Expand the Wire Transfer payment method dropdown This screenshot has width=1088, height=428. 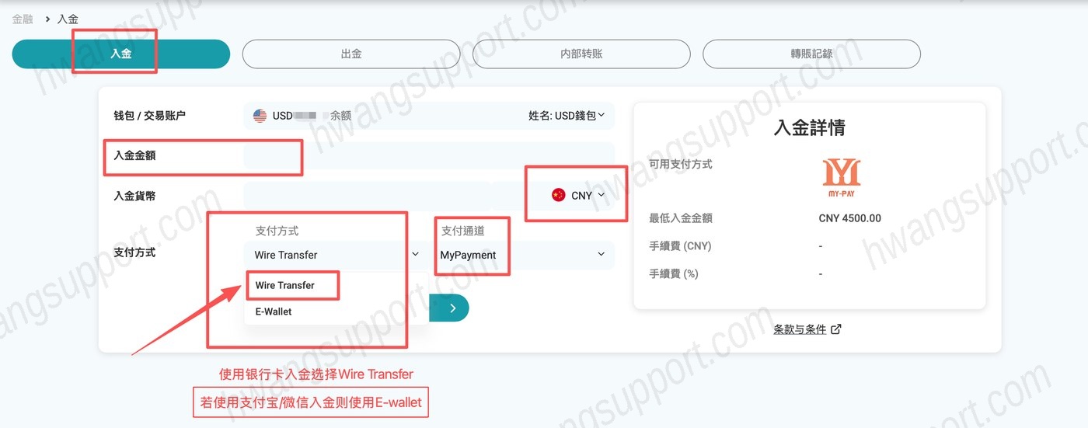[336, 255]
